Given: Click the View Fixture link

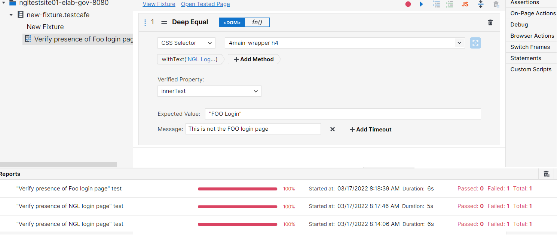Looking at the screenshot, I should (159, 4).
